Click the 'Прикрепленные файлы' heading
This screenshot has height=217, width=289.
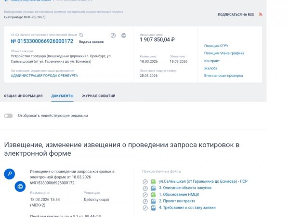click(162, 171)
